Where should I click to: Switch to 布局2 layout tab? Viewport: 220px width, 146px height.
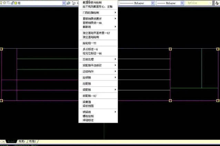tap(32, 142)
